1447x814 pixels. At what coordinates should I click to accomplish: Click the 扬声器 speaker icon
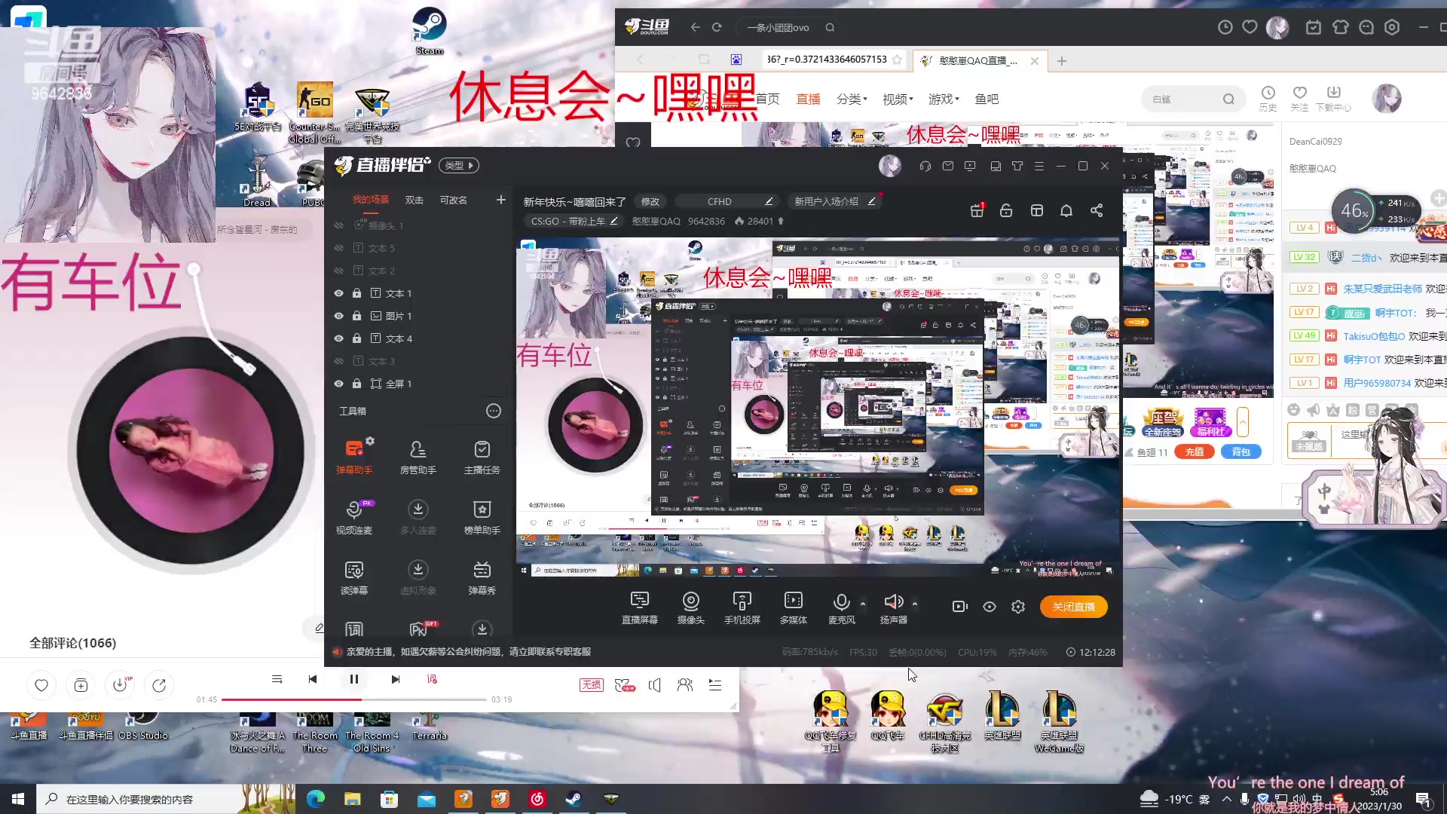pyautogui.click(x=893, y=601)
